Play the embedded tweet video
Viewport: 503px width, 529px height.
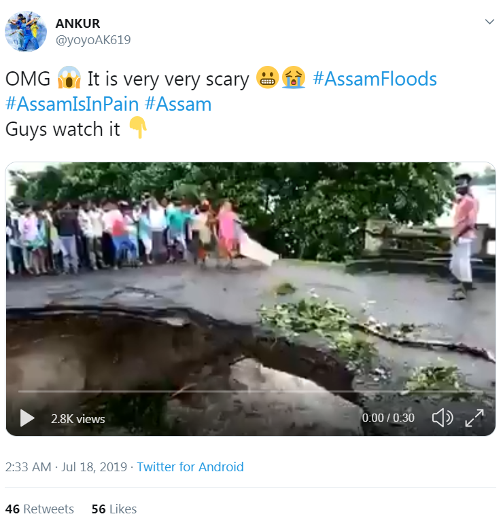pos(27,418)
